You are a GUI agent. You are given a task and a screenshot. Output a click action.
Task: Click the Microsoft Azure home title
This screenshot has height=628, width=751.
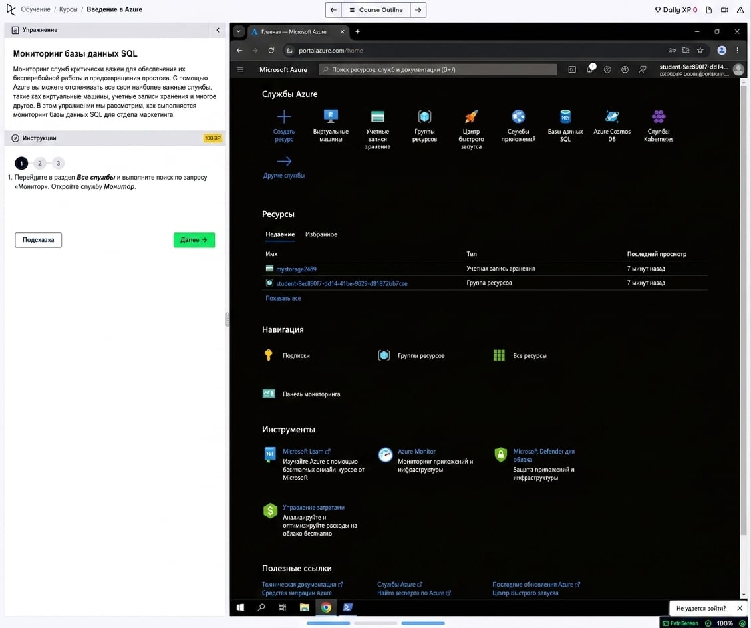283,69
